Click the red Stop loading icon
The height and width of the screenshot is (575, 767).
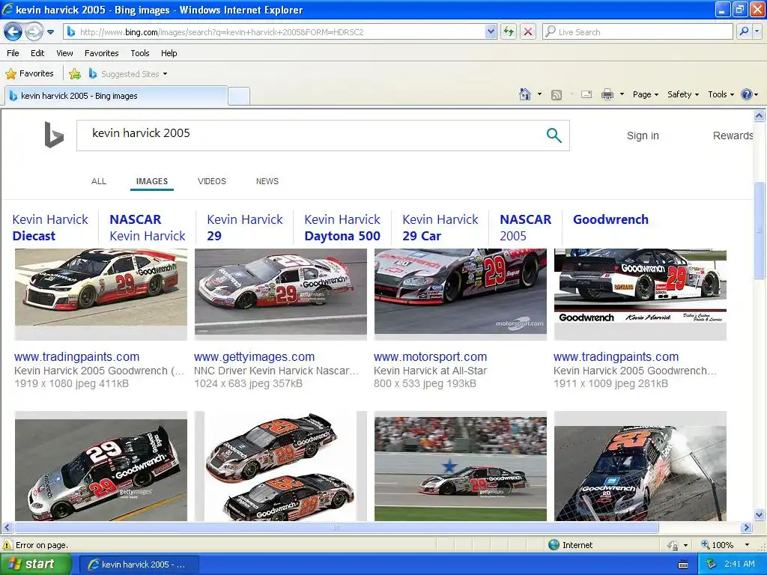tap(528, 32)
